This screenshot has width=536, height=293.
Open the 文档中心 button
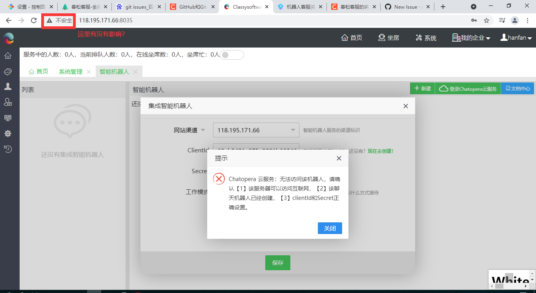pos(518,88)
